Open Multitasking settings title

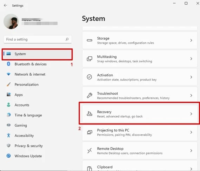(x=107, y=57)
